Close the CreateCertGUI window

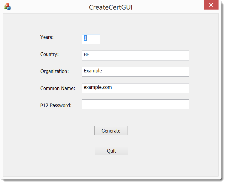tap(211, 5)
